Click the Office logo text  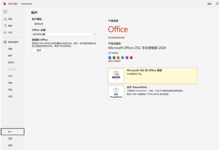coord(118,29)
